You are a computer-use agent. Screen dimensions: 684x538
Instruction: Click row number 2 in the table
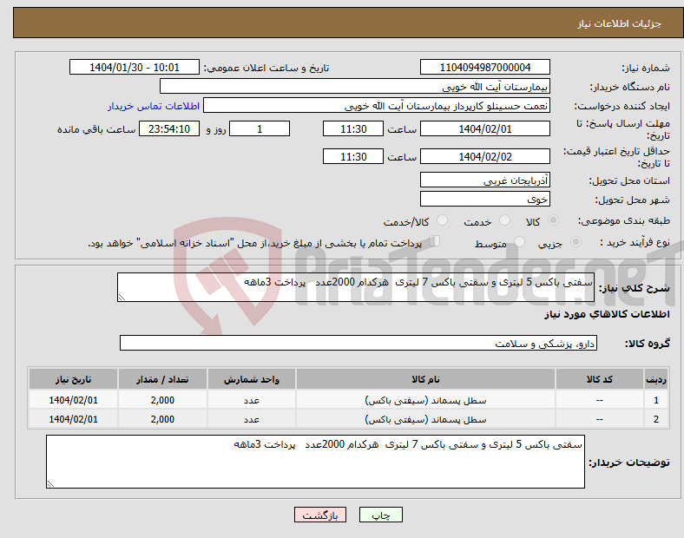(656, 419)
